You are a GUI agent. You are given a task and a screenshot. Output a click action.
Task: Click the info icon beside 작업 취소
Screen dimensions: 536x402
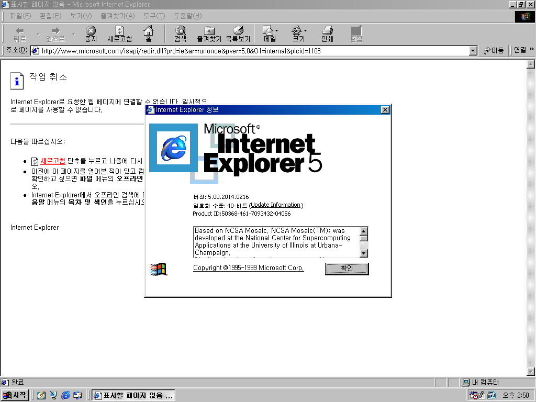[17, 81]
